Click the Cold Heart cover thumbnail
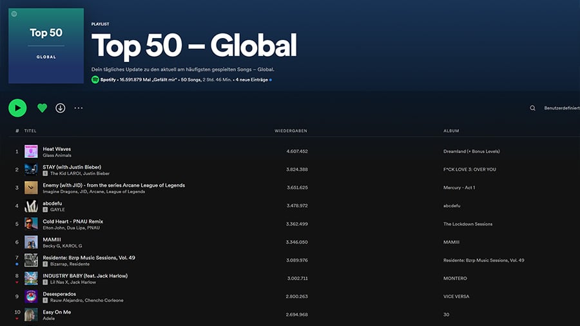 31,224
